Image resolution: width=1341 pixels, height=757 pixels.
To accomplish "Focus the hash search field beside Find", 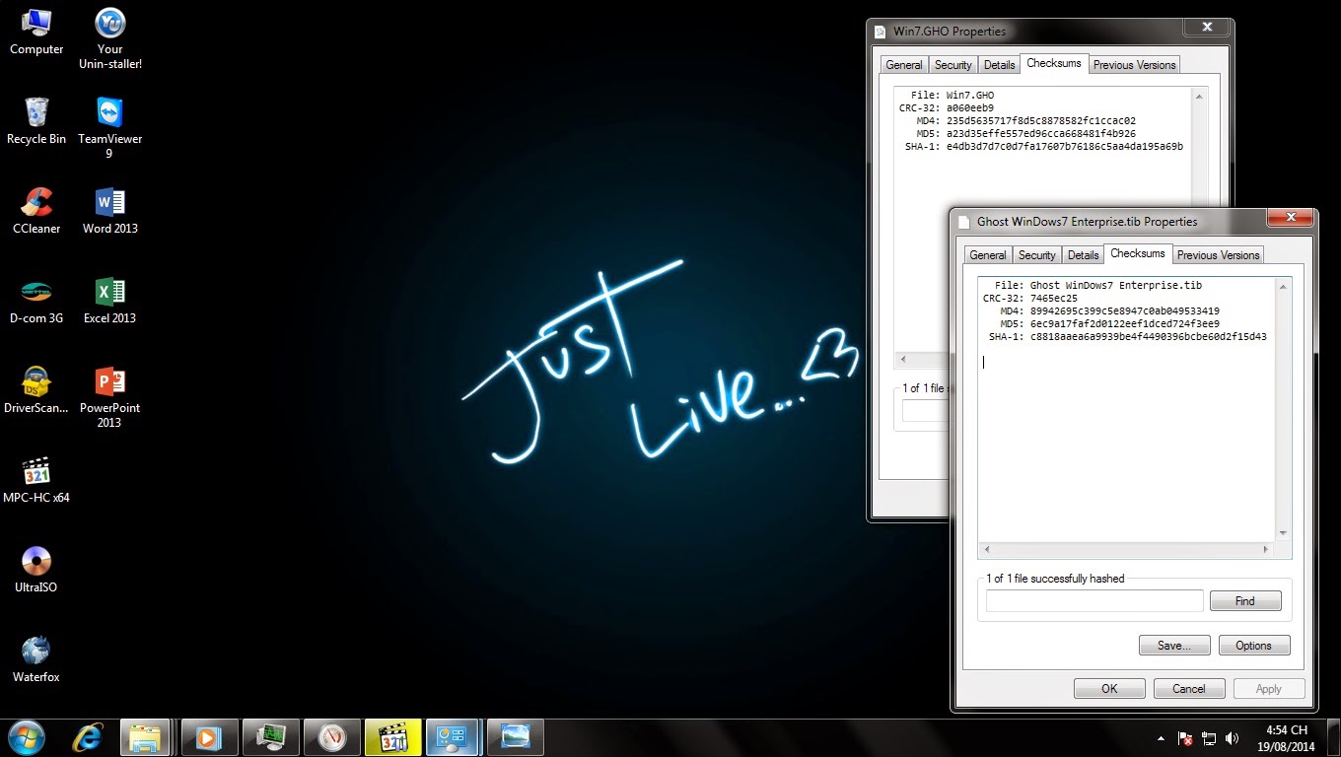I will 1094,601.
